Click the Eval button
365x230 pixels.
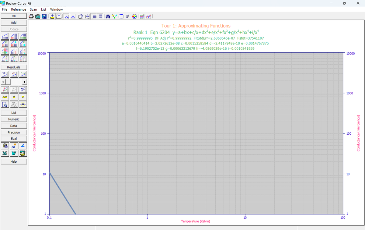coord(14,139)
